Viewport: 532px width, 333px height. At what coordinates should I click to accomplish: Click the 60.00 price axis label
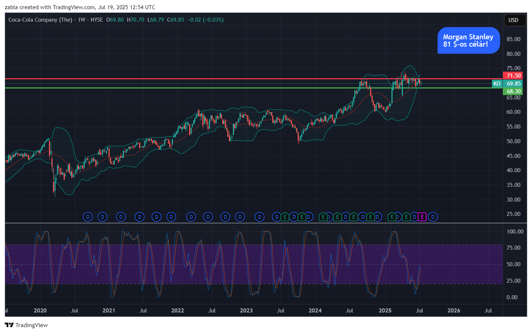click(x=513, y=112)
